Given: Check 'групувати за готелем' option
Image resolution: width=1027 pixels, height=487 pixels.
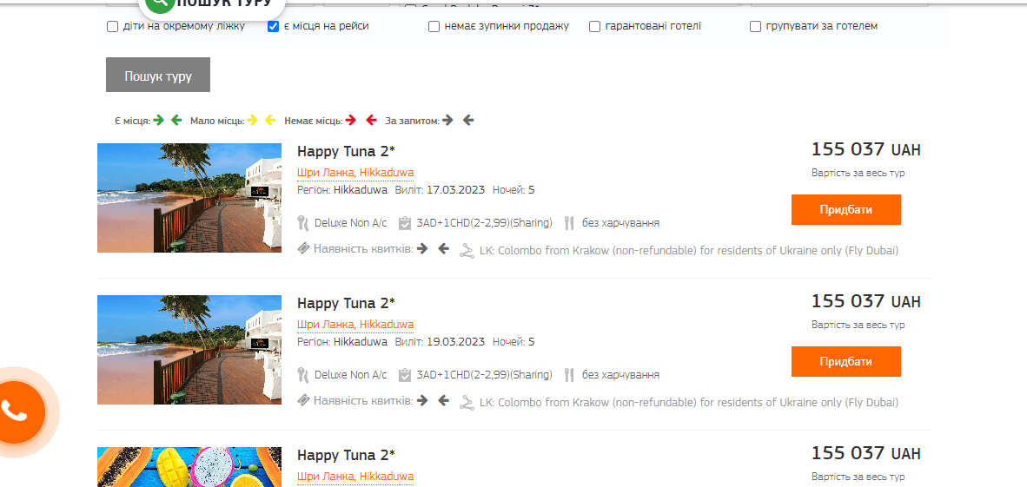Looking at the screenshot, I should coord(755,27).
